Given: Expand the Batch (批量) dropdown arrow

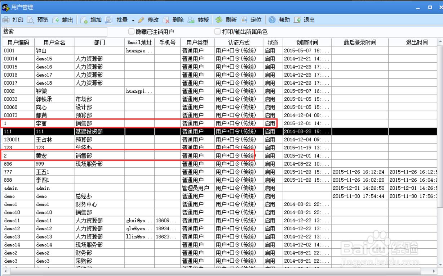Looking at the screenshot, I should click(133, 20).
